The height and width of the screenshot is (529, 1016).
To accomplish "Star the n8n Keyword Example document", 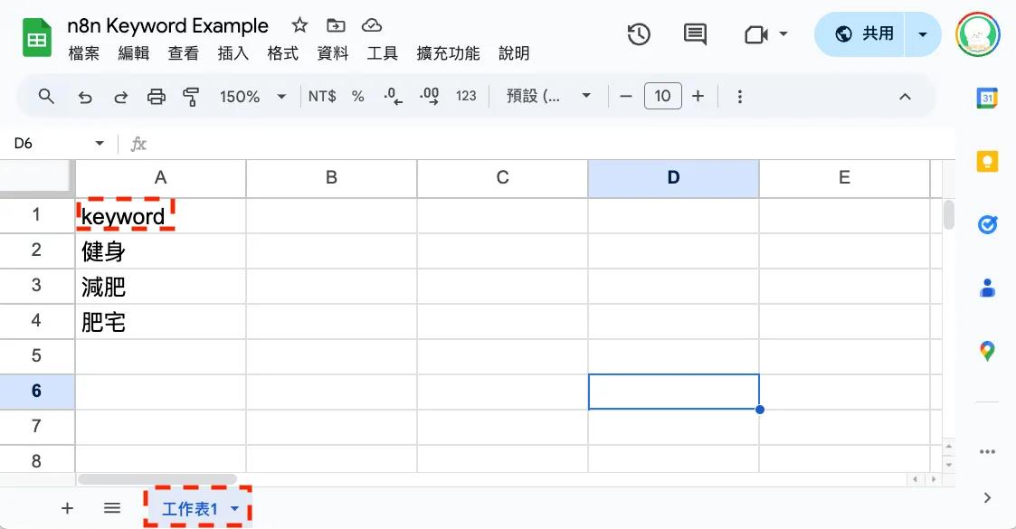I will tap(299, 25).
